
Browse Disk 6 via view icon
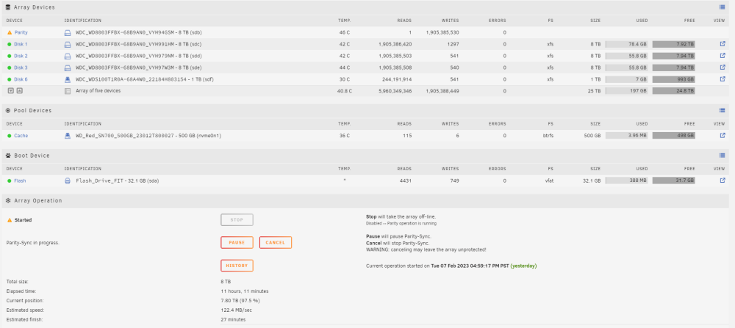click(723, 79)
